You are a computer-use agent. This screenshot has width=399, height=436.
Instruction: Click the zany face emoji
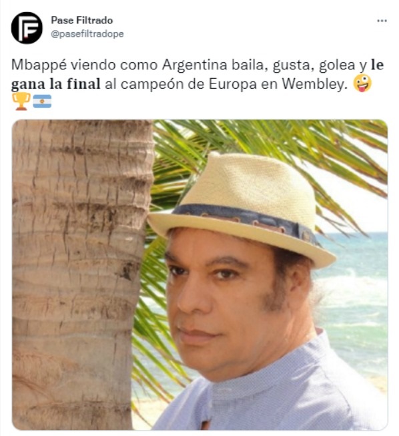click(362, 83)
